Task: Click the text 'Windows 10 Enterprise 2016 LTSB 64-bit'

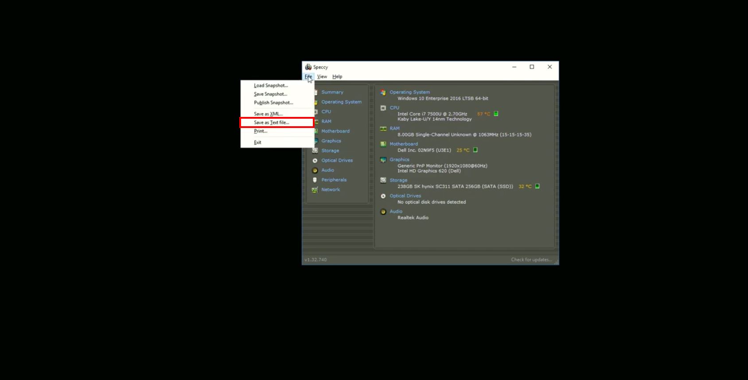Action: (443, 98)
